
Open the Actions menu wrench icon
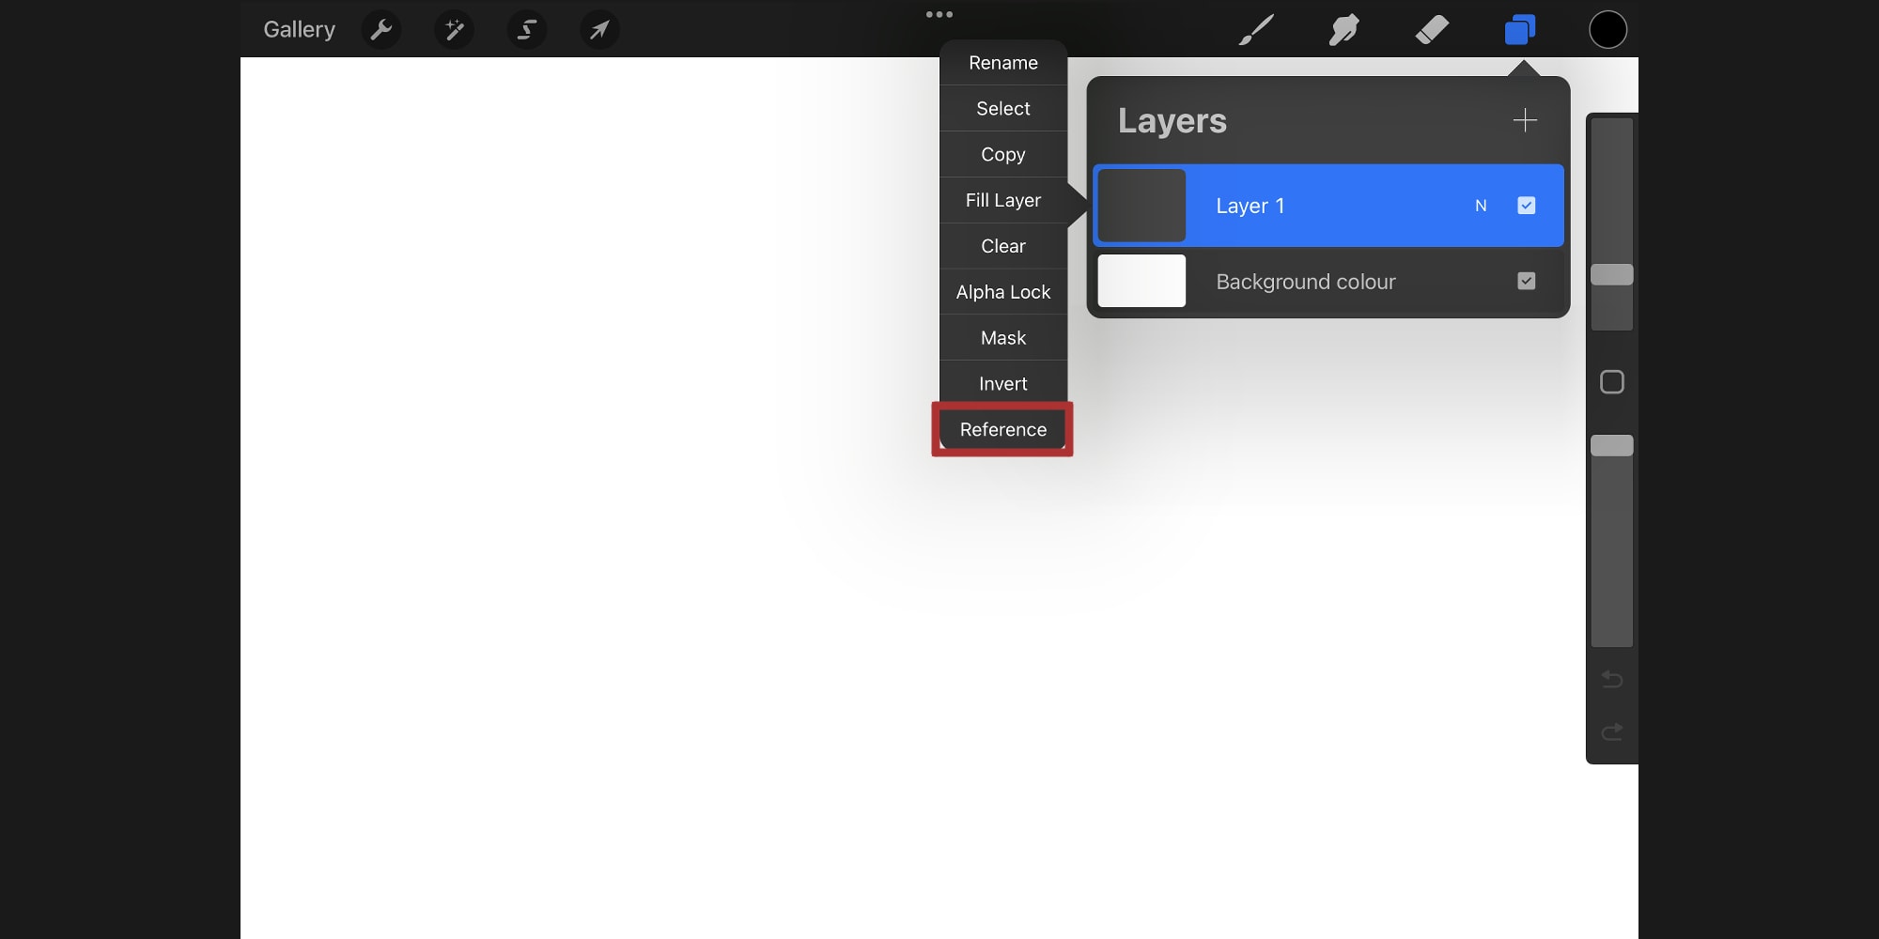pyautogui.click(x=380, y=29)
